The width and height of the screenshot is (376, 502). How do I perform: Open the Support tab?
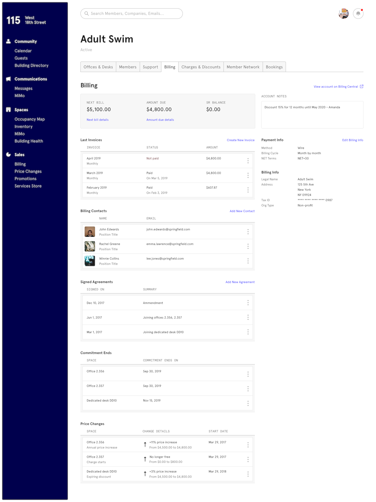150,67
